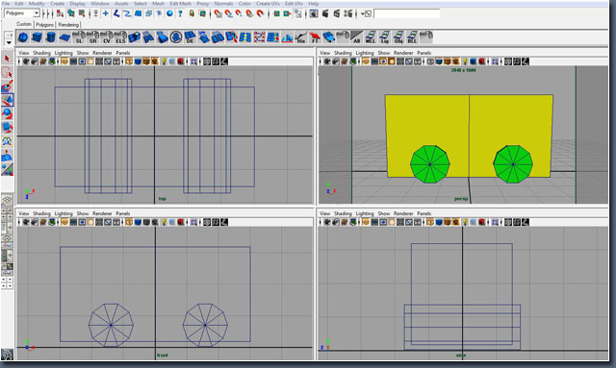Pick the Rotate tool in toolbox
The width and height of the screenshot is (616, 368).
click(7, 113)
